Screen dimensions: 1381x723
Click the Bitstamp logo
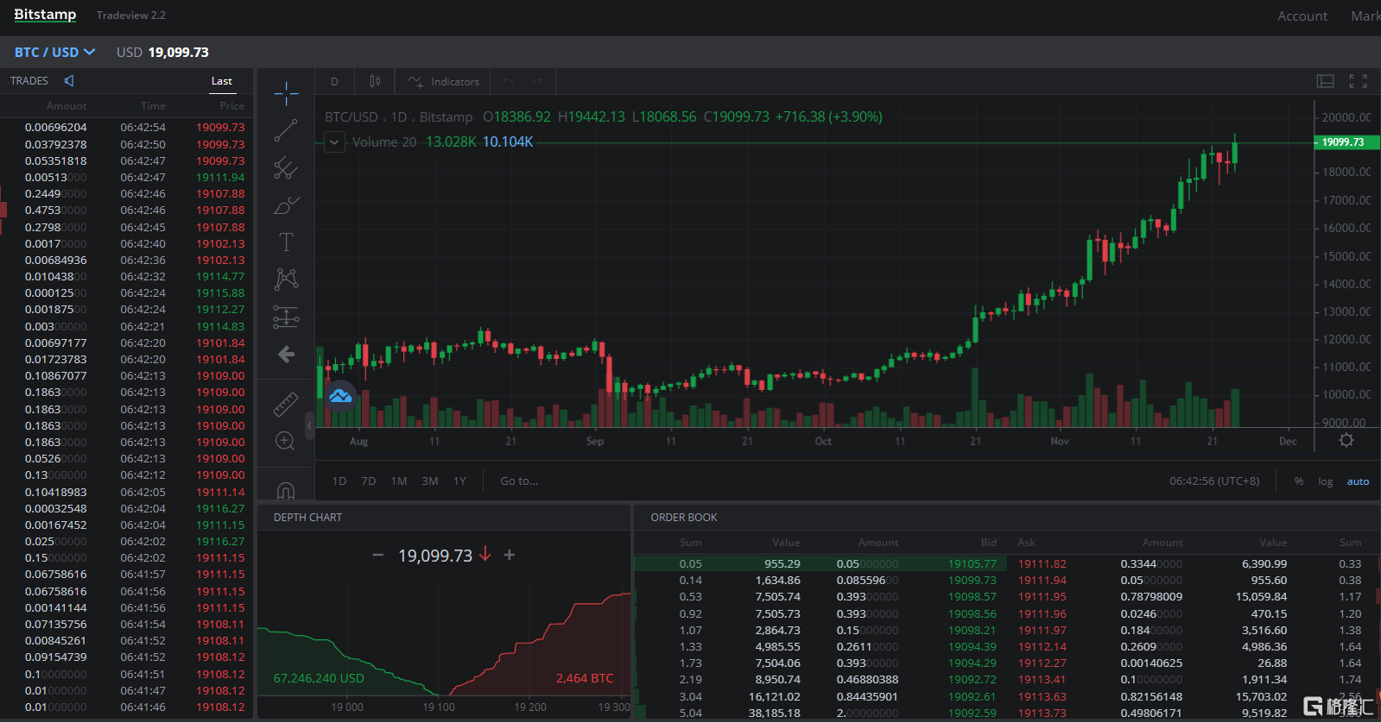[45, 15]
